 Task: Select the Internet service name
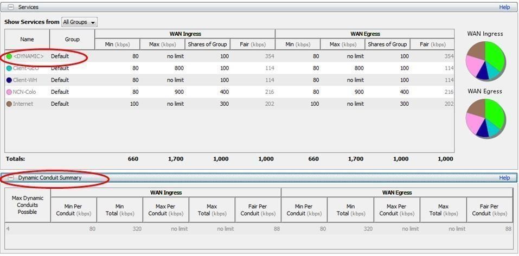click(x=23, y=104)
